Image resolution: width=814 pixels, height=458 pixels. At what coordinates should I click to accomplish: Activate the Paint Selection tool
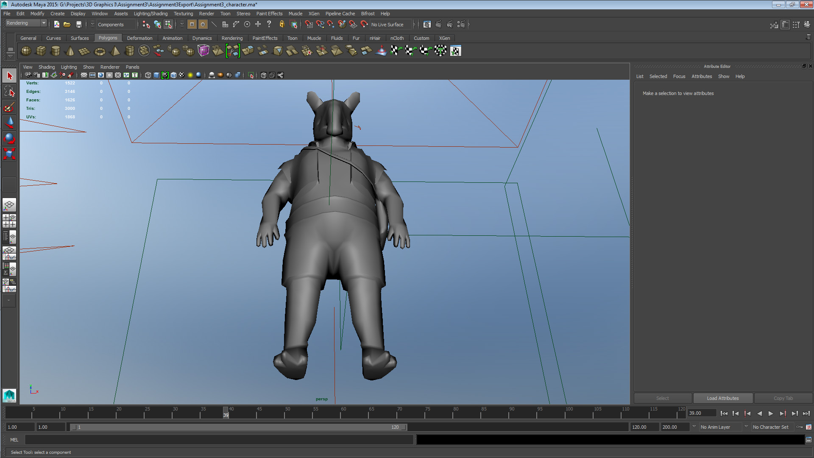[x=9, y=107]
